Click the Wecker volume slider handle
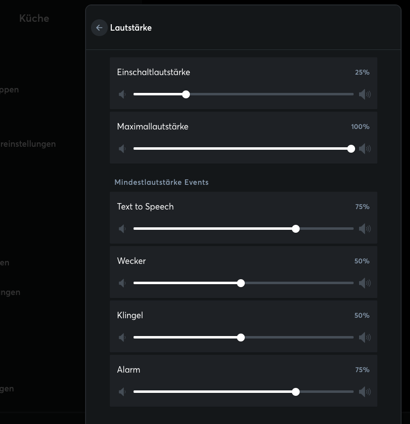 pos(241,283)
